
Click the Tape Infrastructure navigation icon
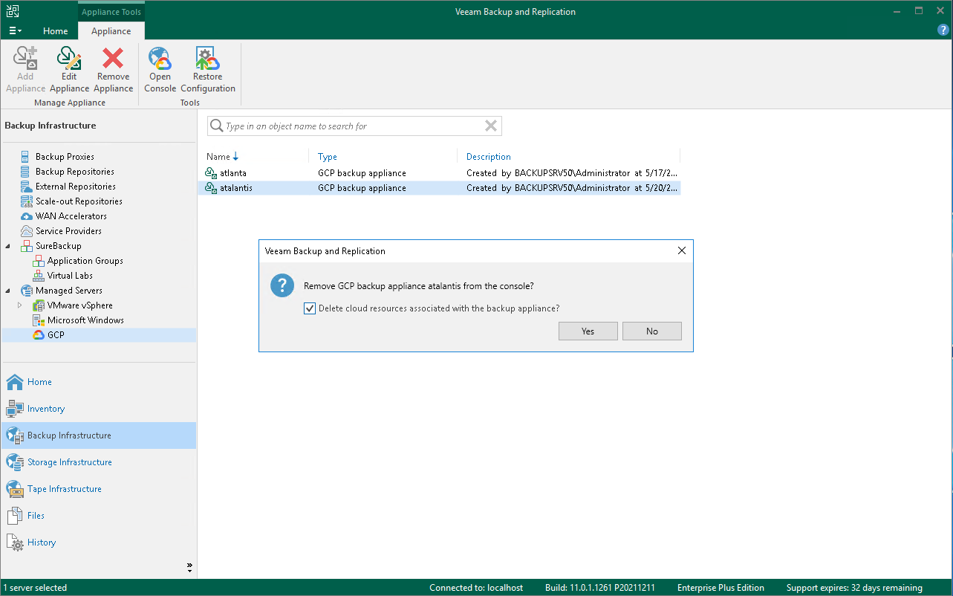point(15,489)
